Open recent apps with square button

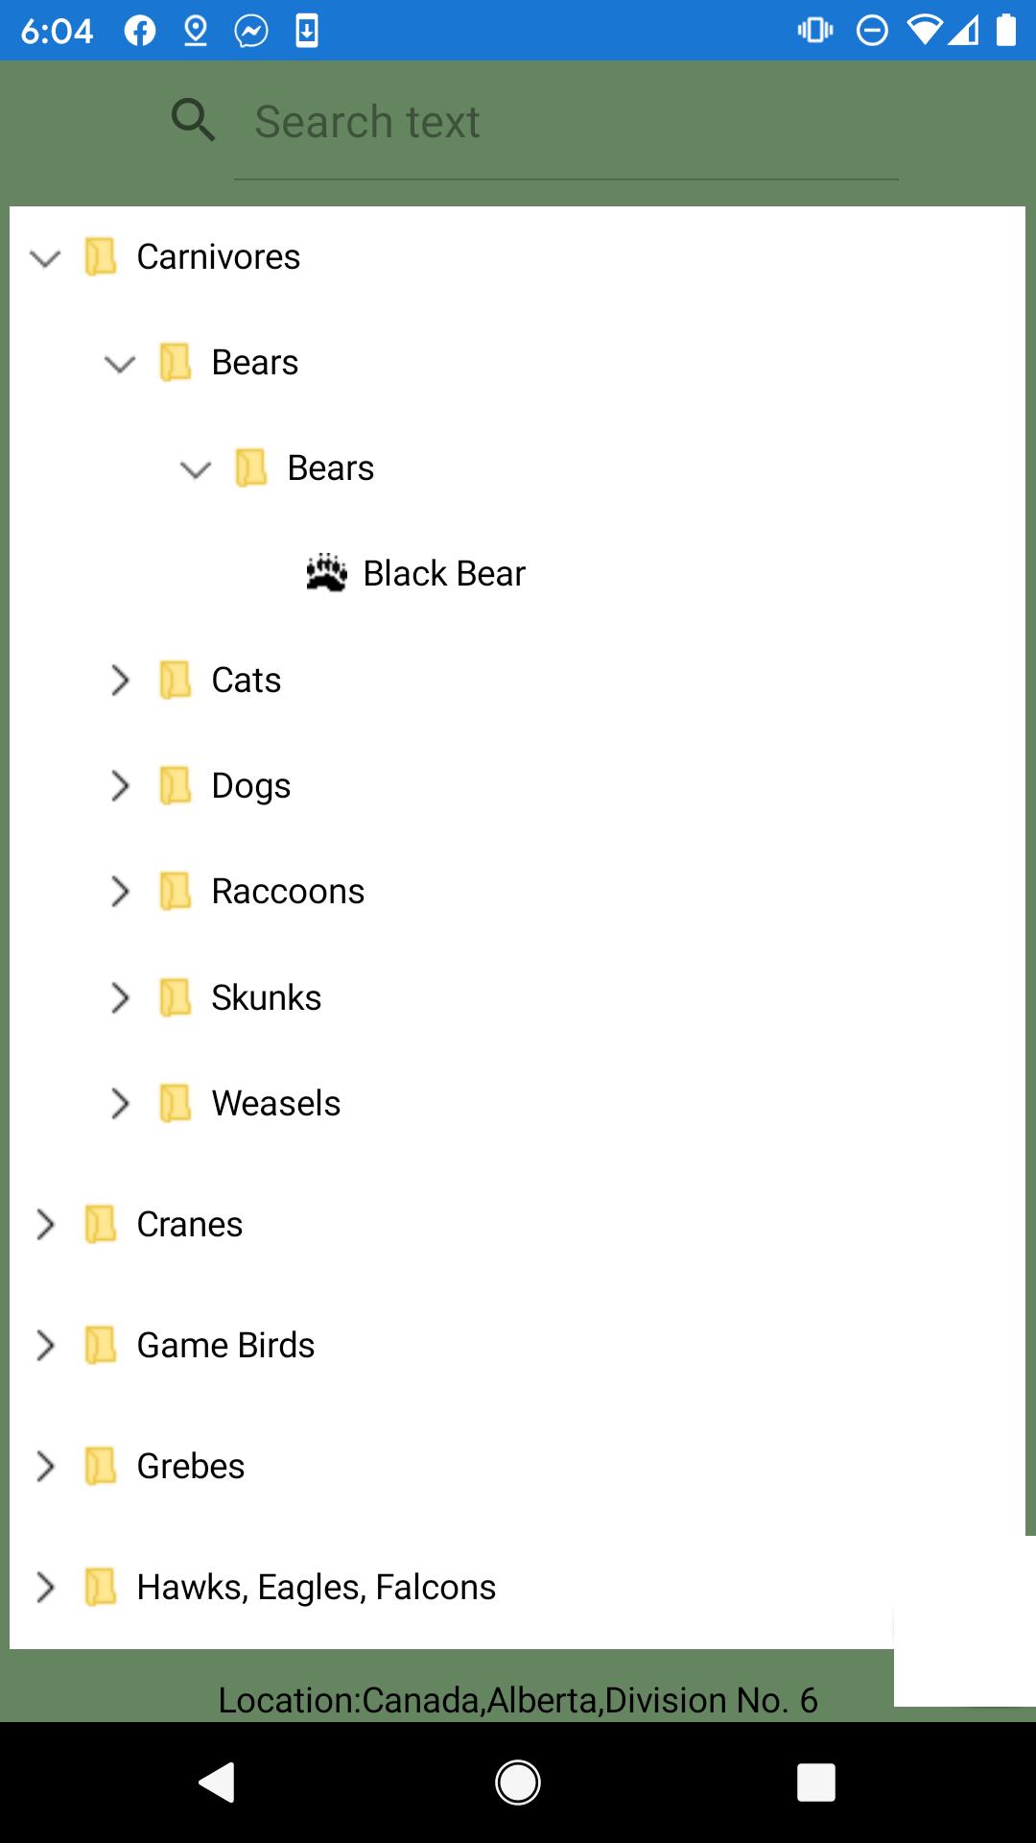[815, 1783]
